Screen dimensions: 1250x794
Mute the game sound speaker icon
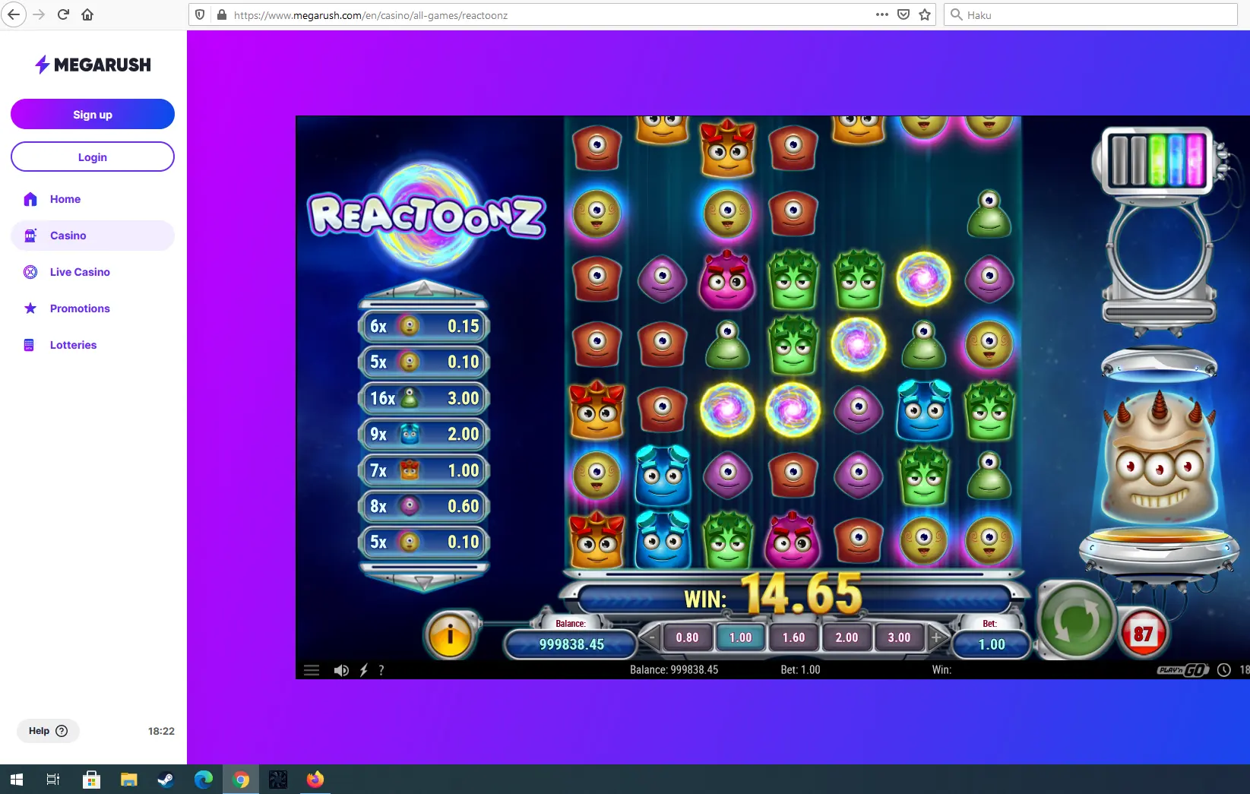coord(341,670)
